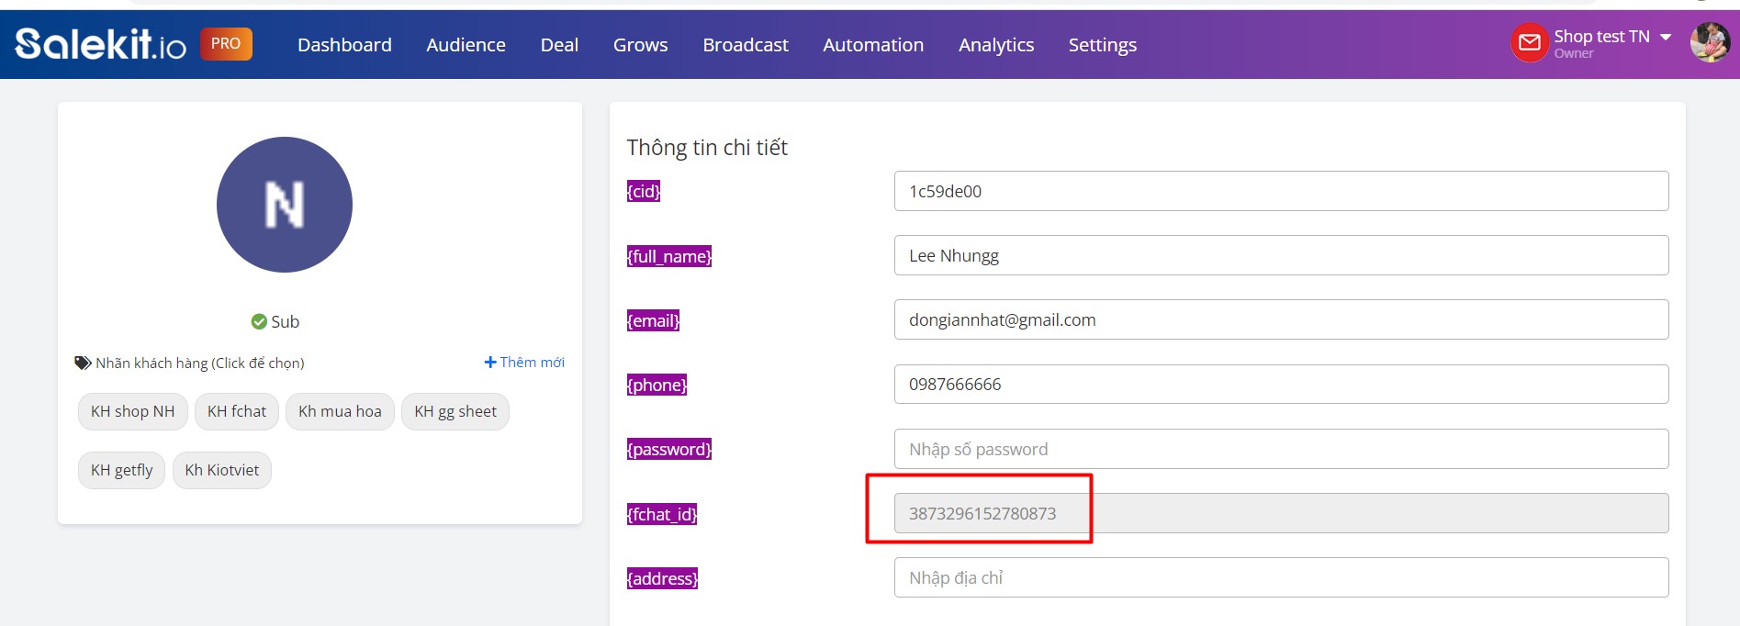Click the green Sub check icon

[x=259, y=321]
